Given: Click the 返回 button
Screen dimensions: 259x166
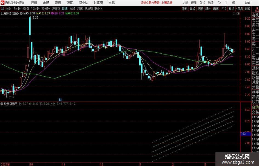Looking at the screenshot, I should coord(247,8).
